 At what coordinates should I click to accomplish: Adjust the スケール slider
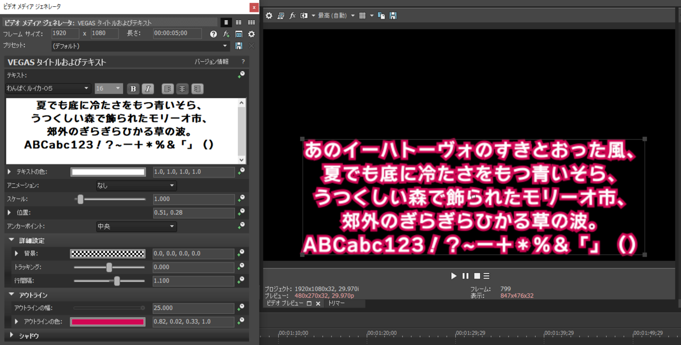(110, 199)
